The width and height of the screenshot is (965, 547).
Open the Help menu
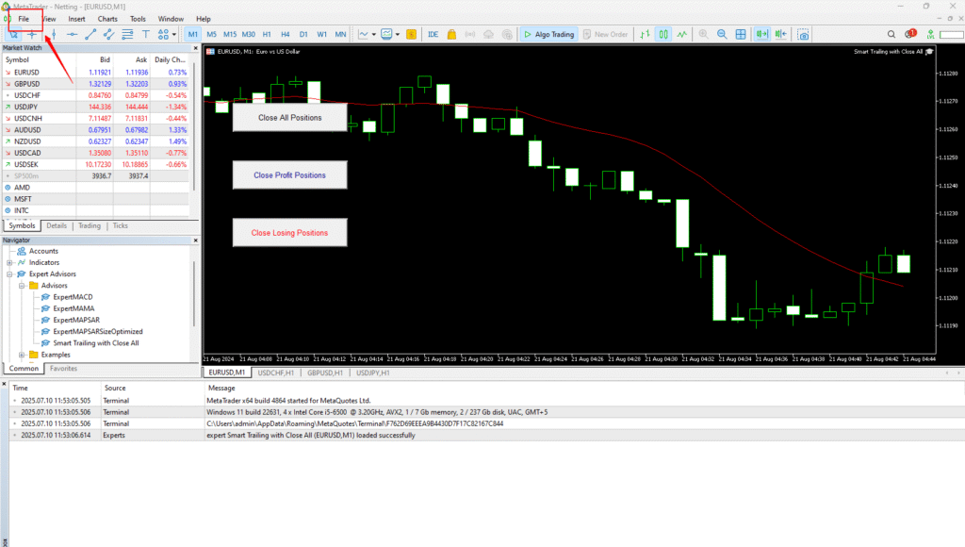click(204, 19)
